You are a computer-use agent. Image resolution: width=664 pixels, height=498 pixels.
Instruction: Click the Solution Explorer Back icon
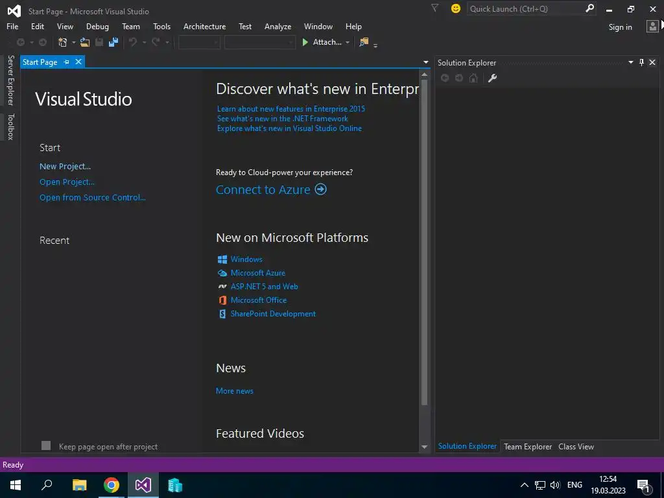pyautogui.click(x=445, y=78)
